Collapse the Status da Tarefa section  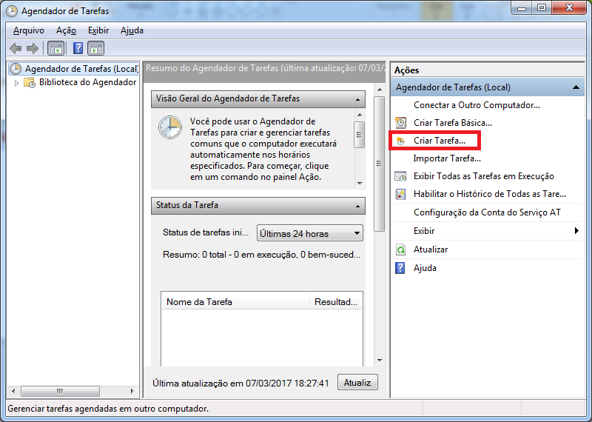[x=358, y=205]
